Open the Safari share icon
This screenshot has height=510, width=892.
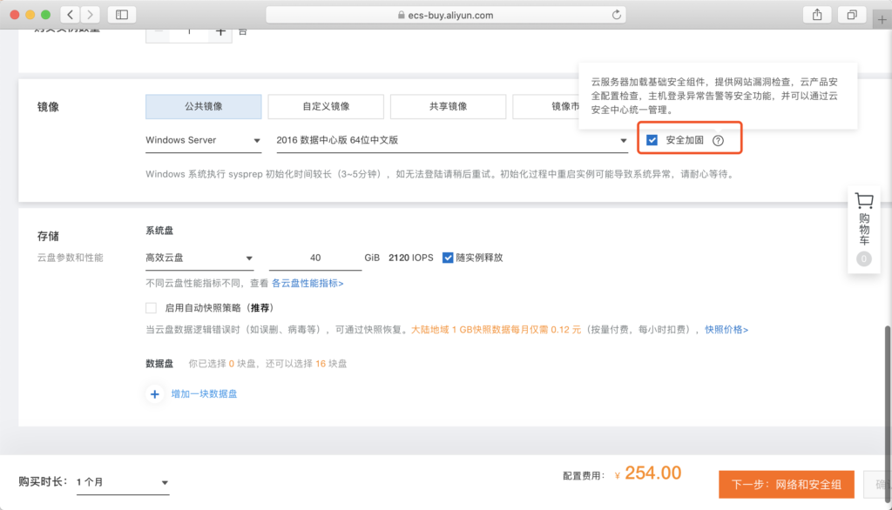[817, 15]
